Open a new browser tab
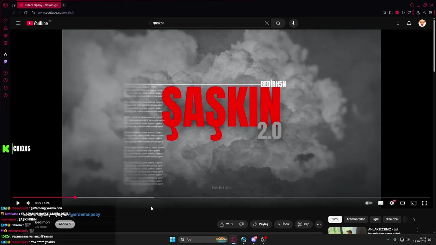 (x=64, y=5)
